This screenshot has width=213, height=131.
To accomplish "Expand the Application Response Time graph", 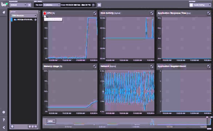I will (x=209, y=13).
